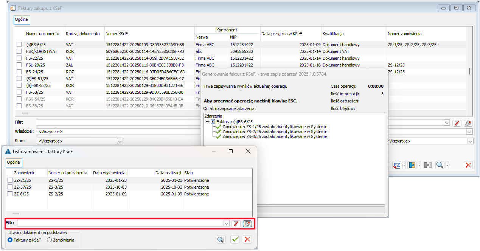Screen dimensions: 480x251
Task: Switch to Ogólne tab in Faktury zakupu window
Action: [22, 19]
